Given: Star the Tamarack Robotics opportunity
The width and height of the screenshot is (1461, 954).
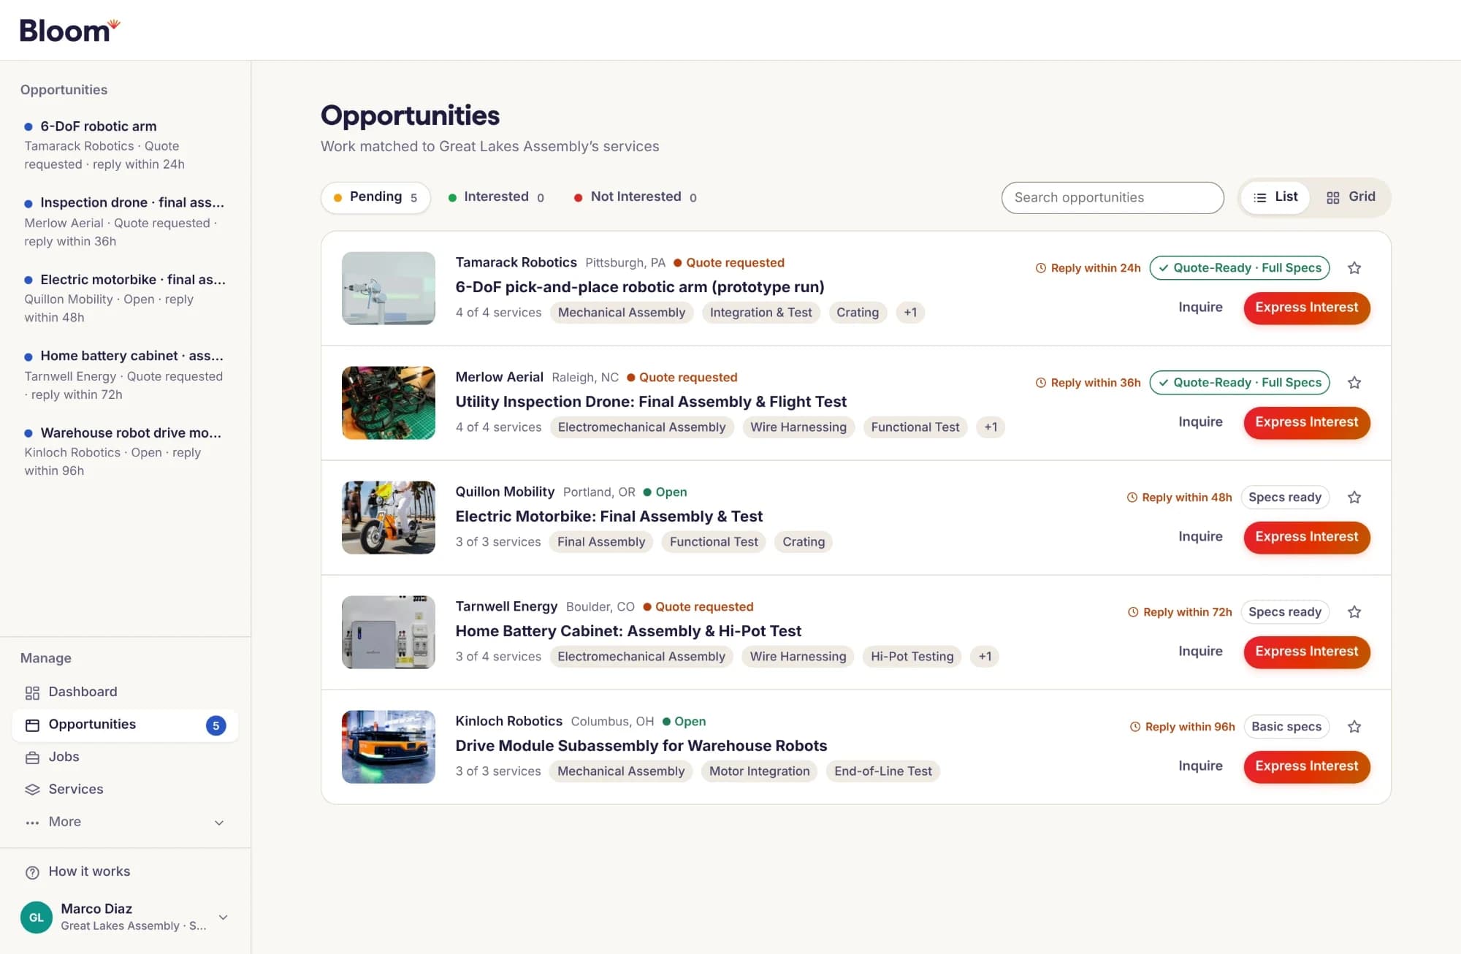Looking at the screenshot, I should tap(1354, 268).
